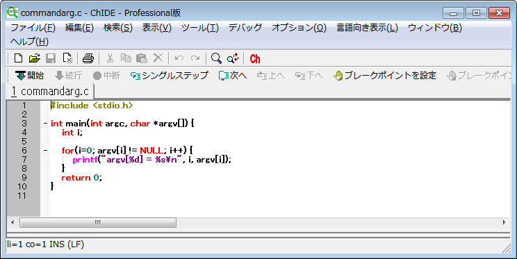Click the Find magnifier icon
517x259 pixels.
click(216, 58)
